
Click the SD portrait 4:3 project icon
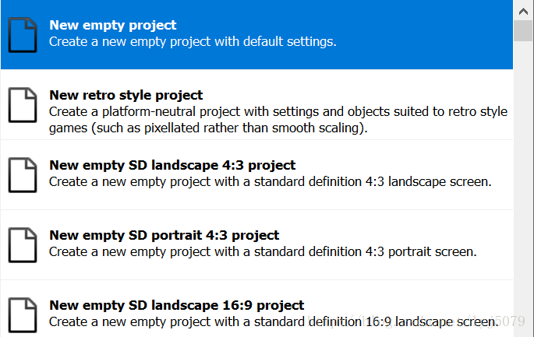pyautogui.click(x=23, y=245)
